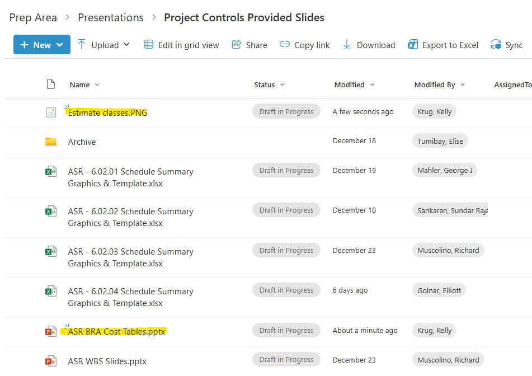Image resolution: width=532 pixels, height=376 pixels.
Task: Expand the Name column sort dropdown
Action: 97,85
